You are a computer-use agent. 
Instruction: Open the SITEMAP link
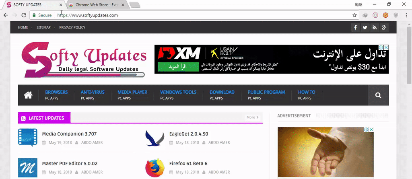click(x=43, y=27)
